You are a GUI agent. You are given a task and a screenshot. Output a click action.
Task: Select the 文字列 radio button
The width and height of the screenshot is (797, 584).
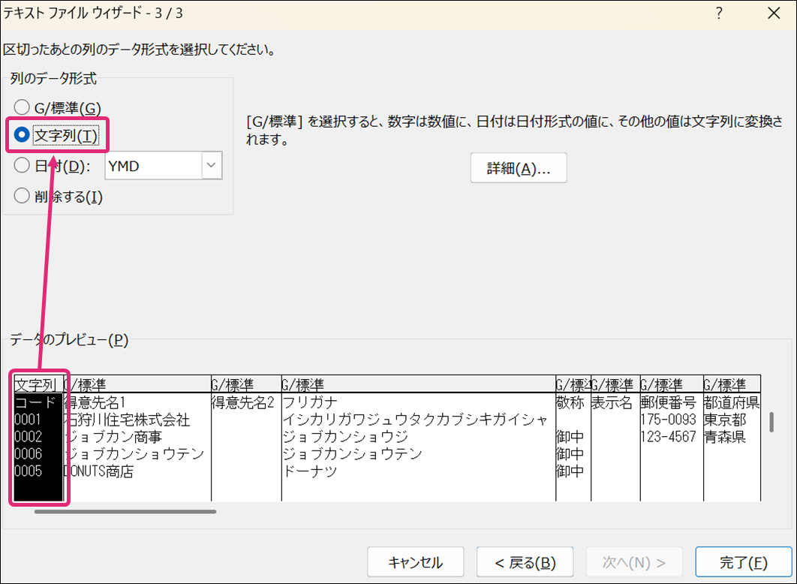click(23, 136)
